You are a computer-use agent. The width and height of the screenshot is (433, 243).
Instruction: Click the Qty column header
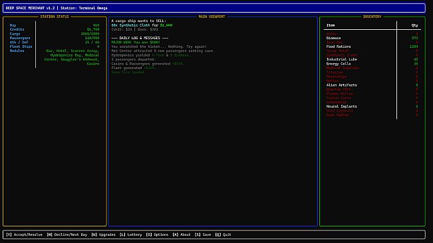414,25
